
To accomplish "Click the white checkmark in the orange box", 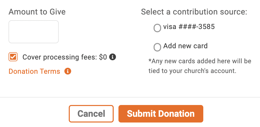I will click(13, 57).
